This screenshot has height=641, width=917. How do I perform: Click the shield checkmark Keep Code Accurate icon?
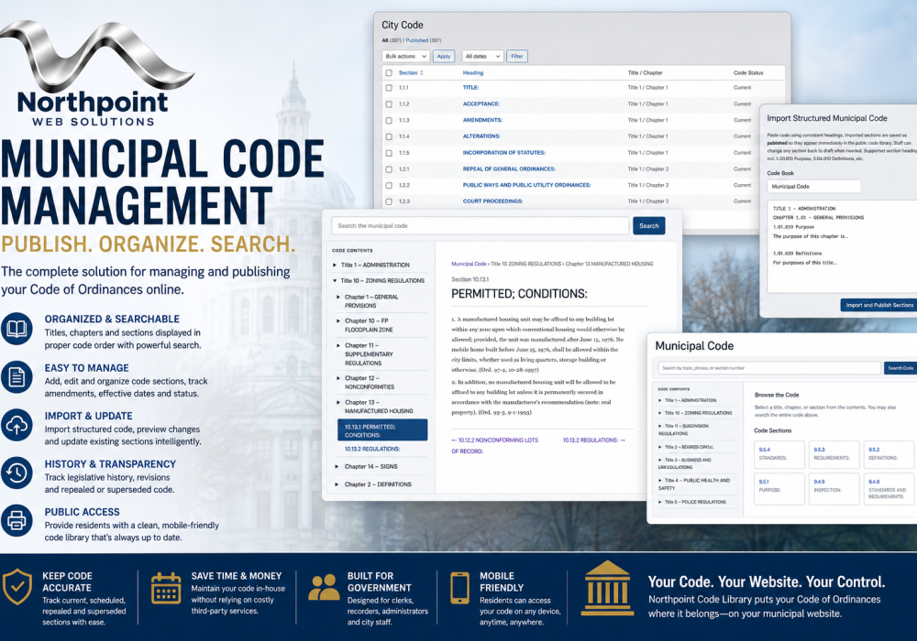tap(17, 587)
